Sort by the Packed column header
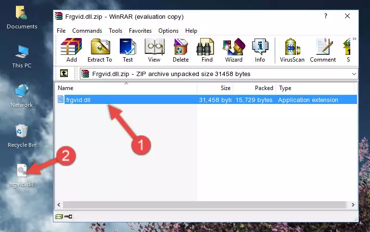 (x=255, y=88)
